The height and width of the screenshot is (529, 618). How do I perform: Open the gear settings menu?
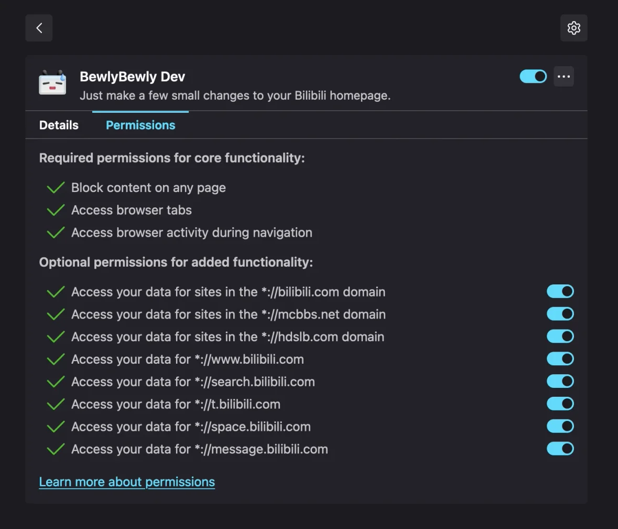[574, 28]
